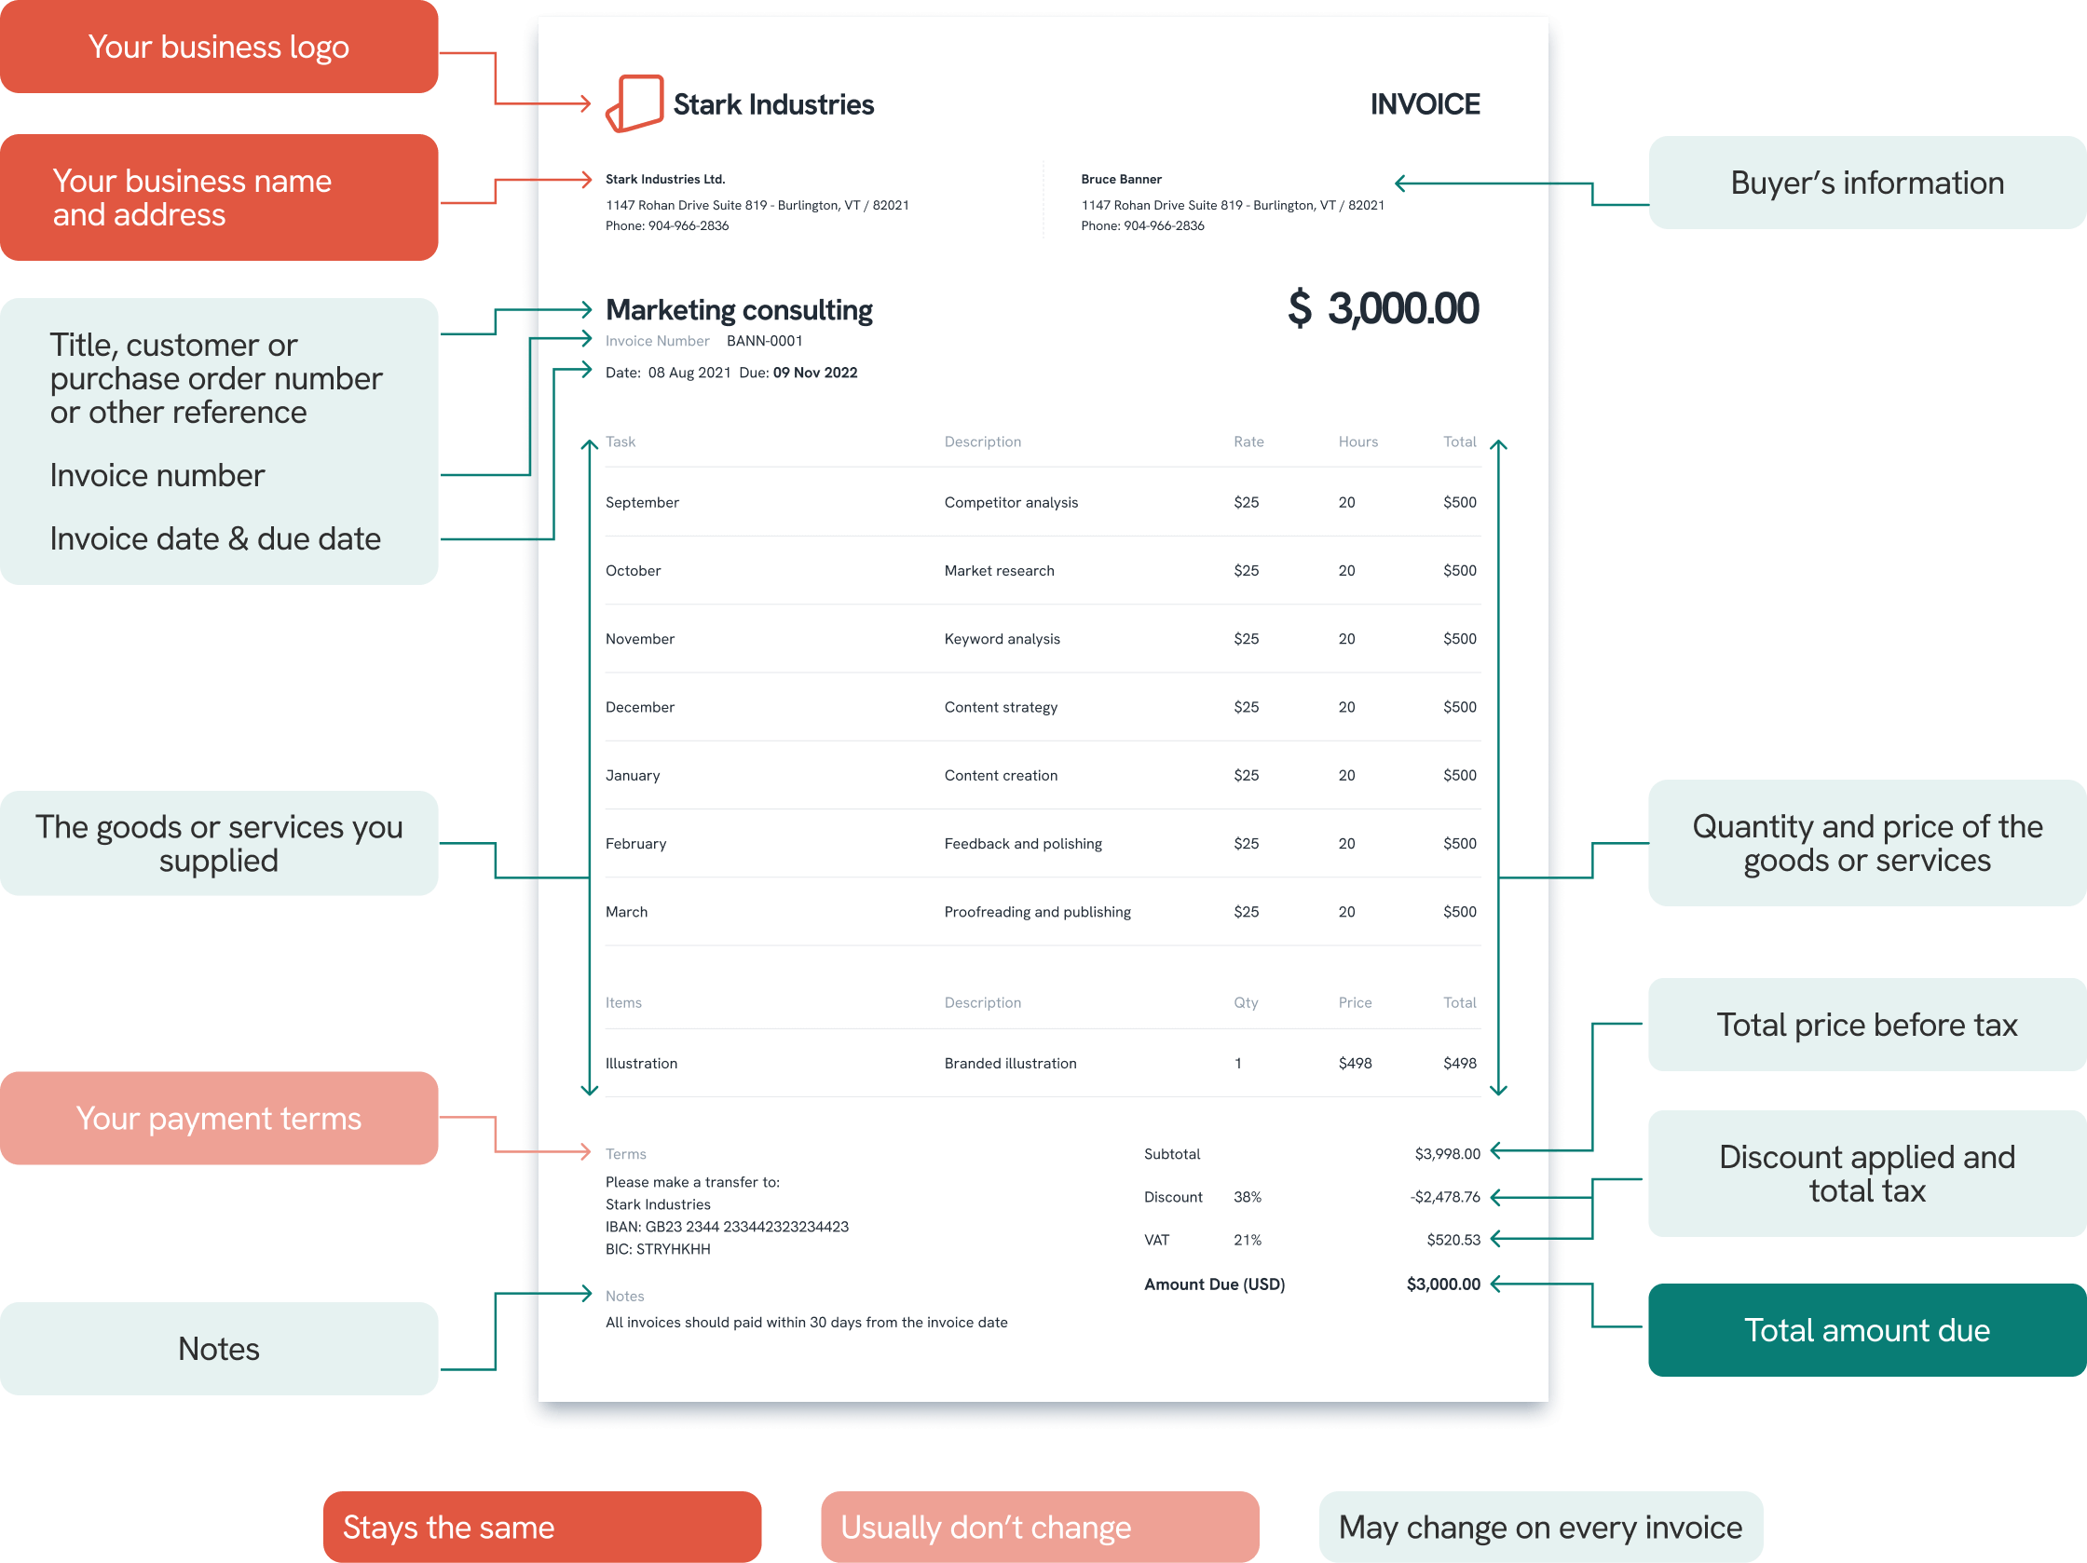This screenshot has height=1563, width=2087.
Task: Click the VAT rate '21%'
Action: coord(1247,1240)
